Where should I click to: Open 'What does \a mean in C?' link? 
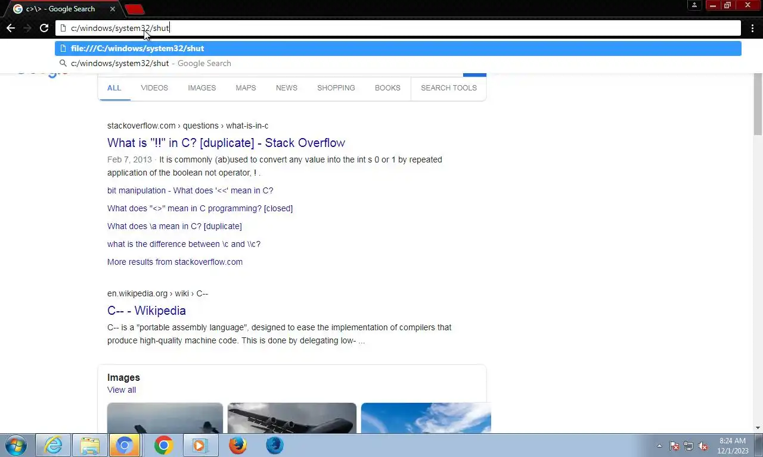tap(175, 226)
